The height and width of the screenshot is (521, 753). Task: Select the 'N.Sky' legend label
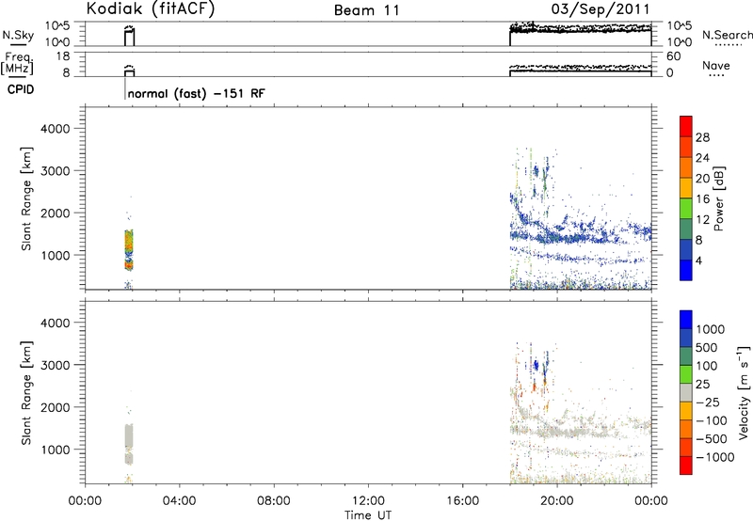click(x=18, y=35)
